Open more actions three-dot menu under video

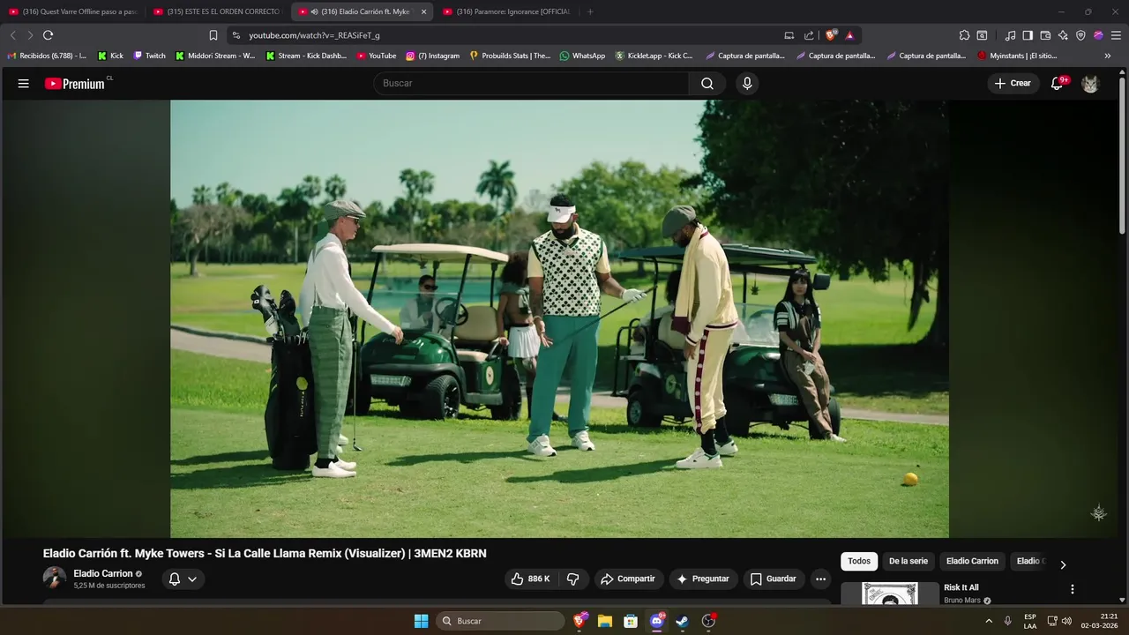pyautogui.click(x=820, y=579)
